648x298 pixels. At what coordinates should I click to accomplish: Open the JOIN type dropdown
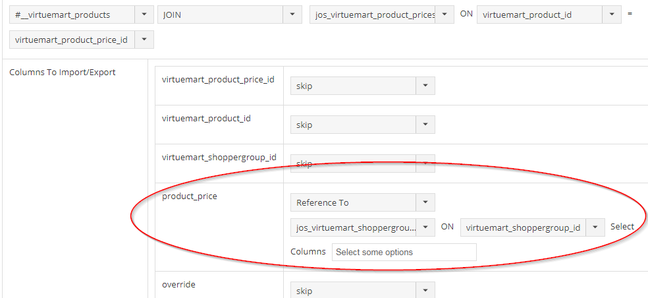(x=230, y=15)
